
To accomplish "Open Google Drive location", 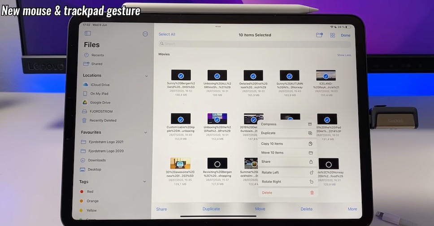I will coord(100,103).
